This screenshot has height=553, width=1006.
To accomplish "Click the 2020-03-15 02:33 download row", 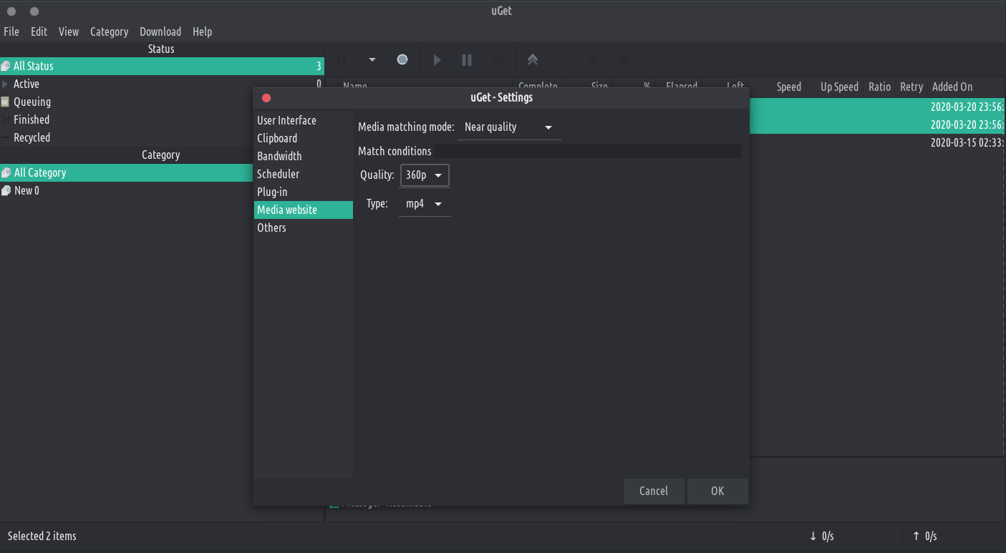I will click(877, 142).
